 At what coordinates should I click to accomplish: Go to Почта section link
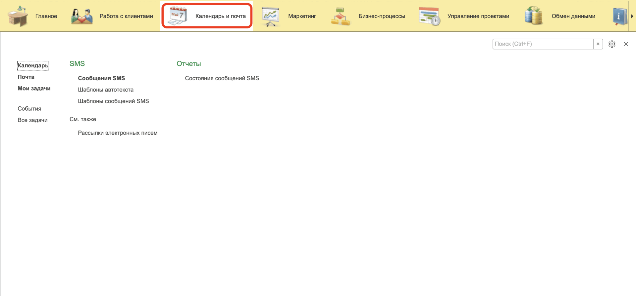pyautogui.click(x=26, y=77)
